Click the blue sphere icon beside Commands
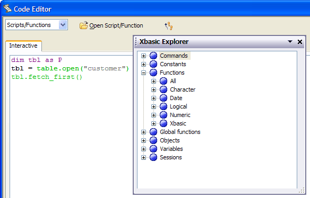Image resolution: width=310 pixels, height=198 pixels. (x=153, y=56)
